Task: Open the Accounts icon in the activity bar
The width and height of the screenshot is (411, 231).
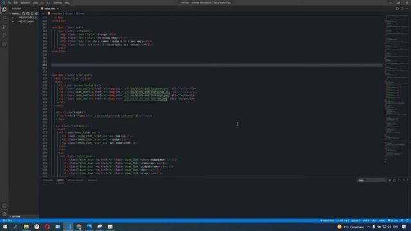Action: tap(4, 206)
